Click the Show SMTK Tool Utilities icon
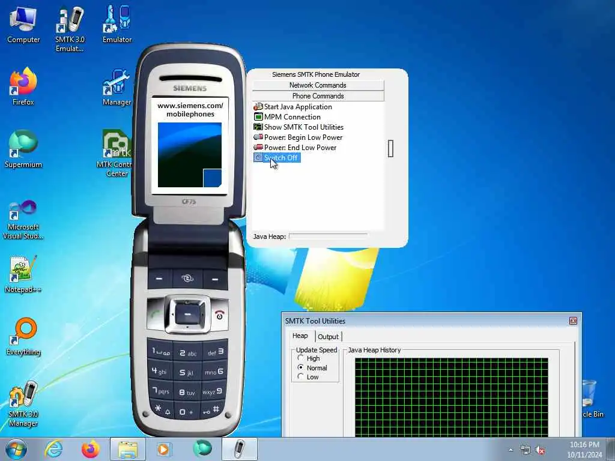 click(x=258, y=127)
